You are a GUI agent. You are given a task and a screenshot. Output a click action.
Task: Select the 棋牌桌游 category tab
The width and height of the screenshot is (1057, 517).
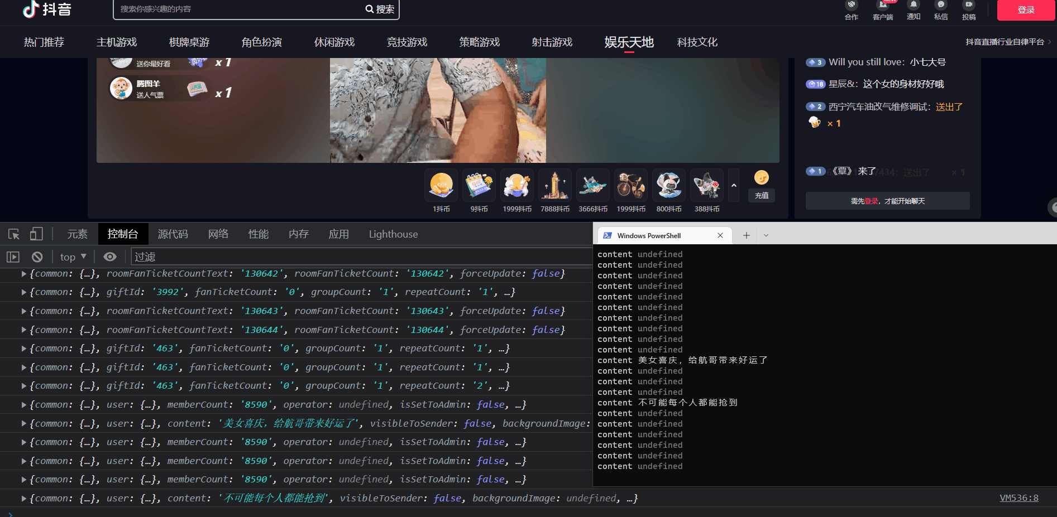point(189,42)
